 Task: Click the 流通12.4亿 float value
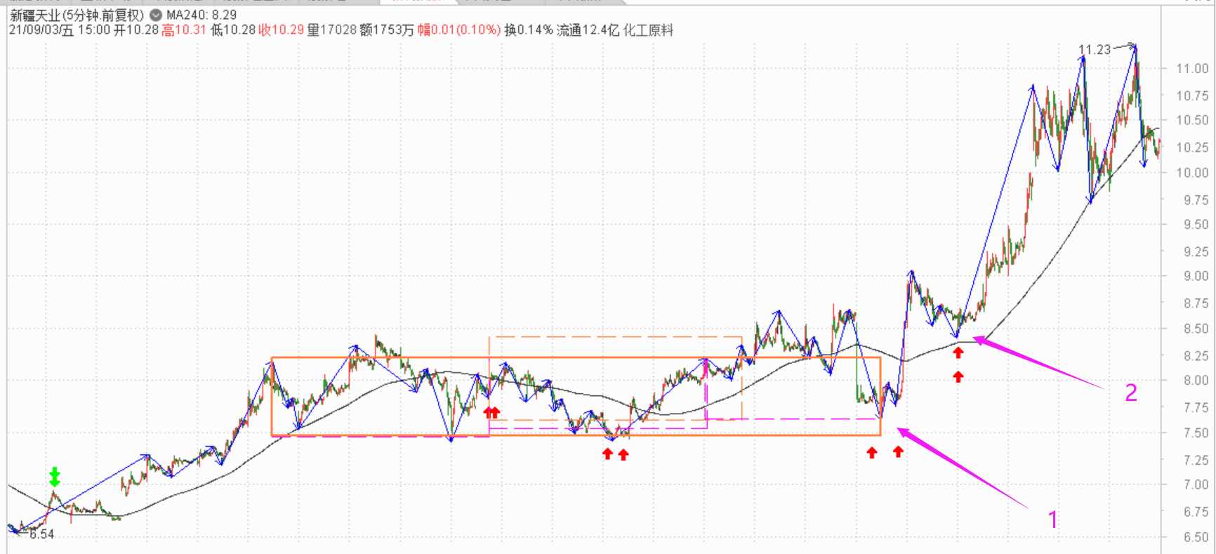(588, 30)
